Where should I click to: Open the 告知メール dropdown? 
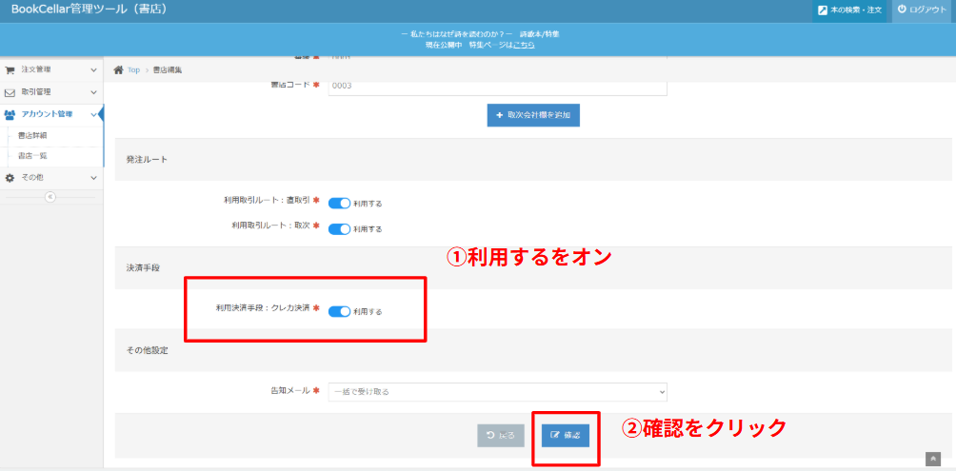coord(497,392)
